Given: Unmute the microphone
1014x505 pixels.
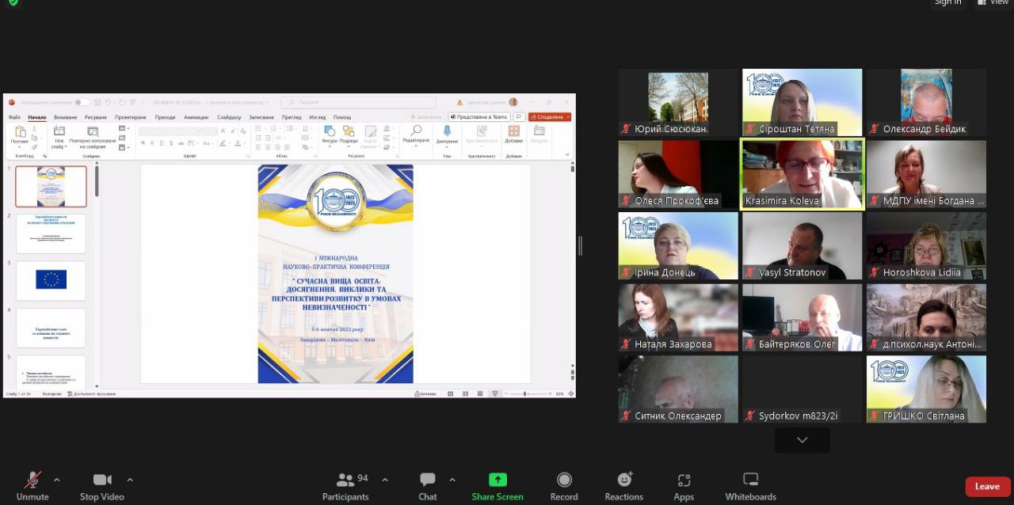Looking at the screenshot, I should coord(32,480).
